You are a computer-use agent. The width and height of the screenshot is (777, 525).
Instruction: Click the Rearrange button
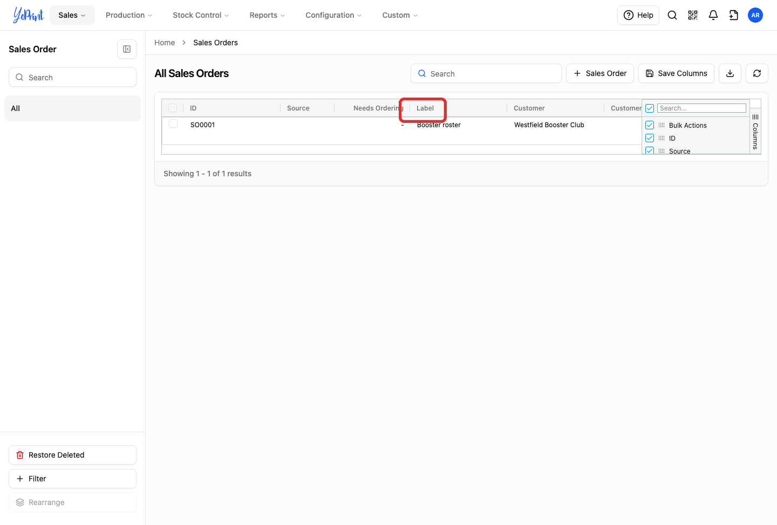click(x=72, y=502)
